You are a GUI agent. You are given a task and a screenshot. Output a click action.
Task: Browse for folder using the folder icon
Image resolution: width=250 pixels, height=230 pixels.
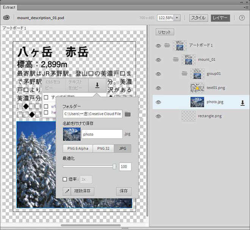(128, 114)
